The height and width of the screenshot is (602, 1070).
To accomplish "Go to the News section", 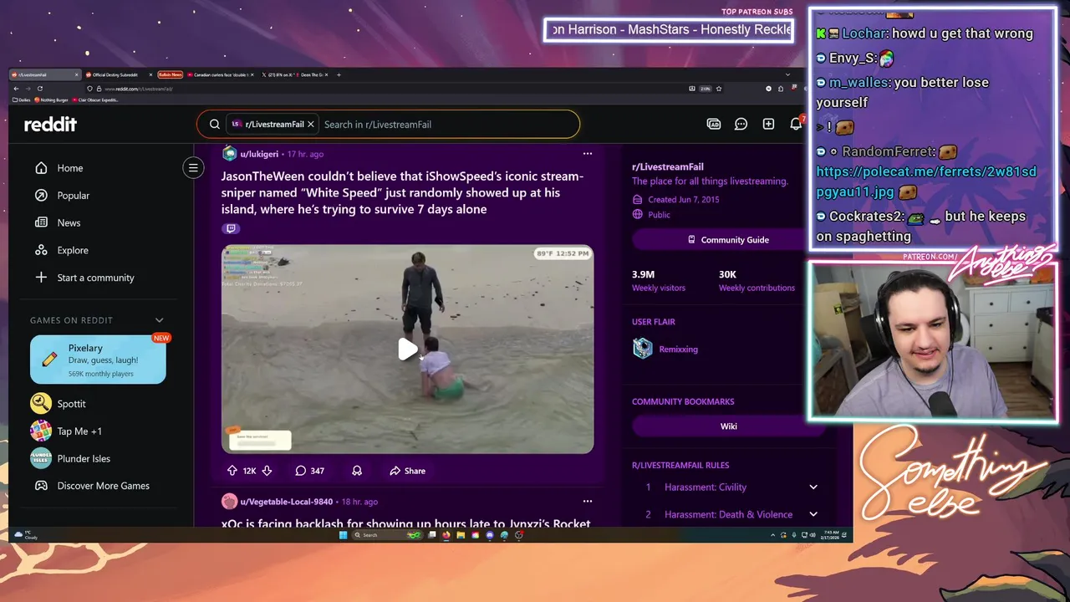I will 69,223.
